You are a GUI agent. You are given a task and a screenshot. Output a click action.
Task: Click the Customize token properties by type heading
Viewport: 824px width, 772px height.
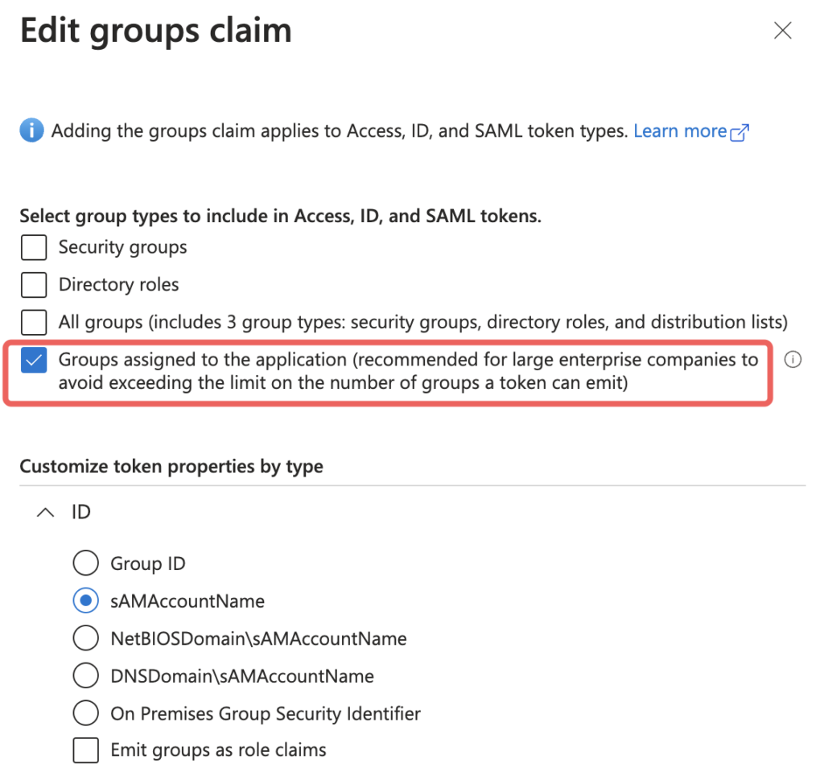[171, 466]
